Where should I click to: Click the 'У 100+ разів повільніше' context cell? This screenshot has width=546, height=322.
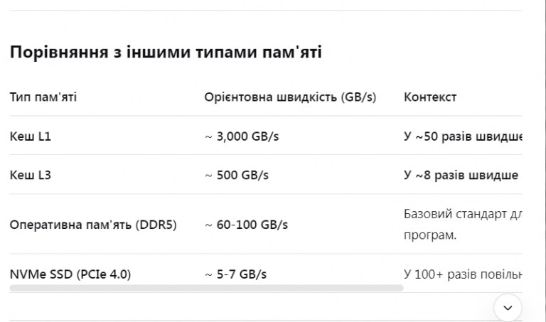(464, 274)
